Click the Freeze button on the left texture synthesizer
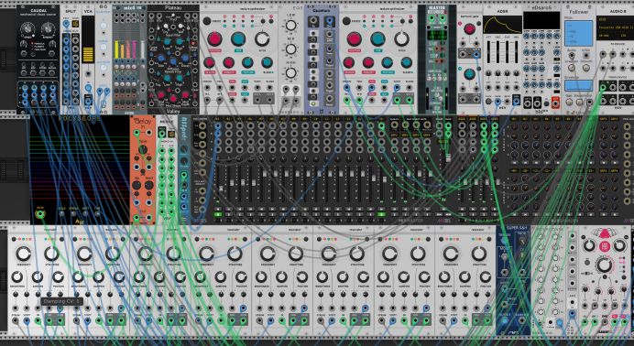 tap(207, 21)
